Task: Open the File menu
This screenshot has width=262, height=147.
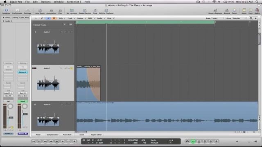Action: [27, 2]
